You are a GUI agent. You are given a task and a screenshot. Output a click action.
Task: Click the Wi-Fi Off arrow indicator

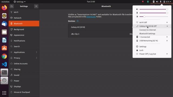coord(167,22)
